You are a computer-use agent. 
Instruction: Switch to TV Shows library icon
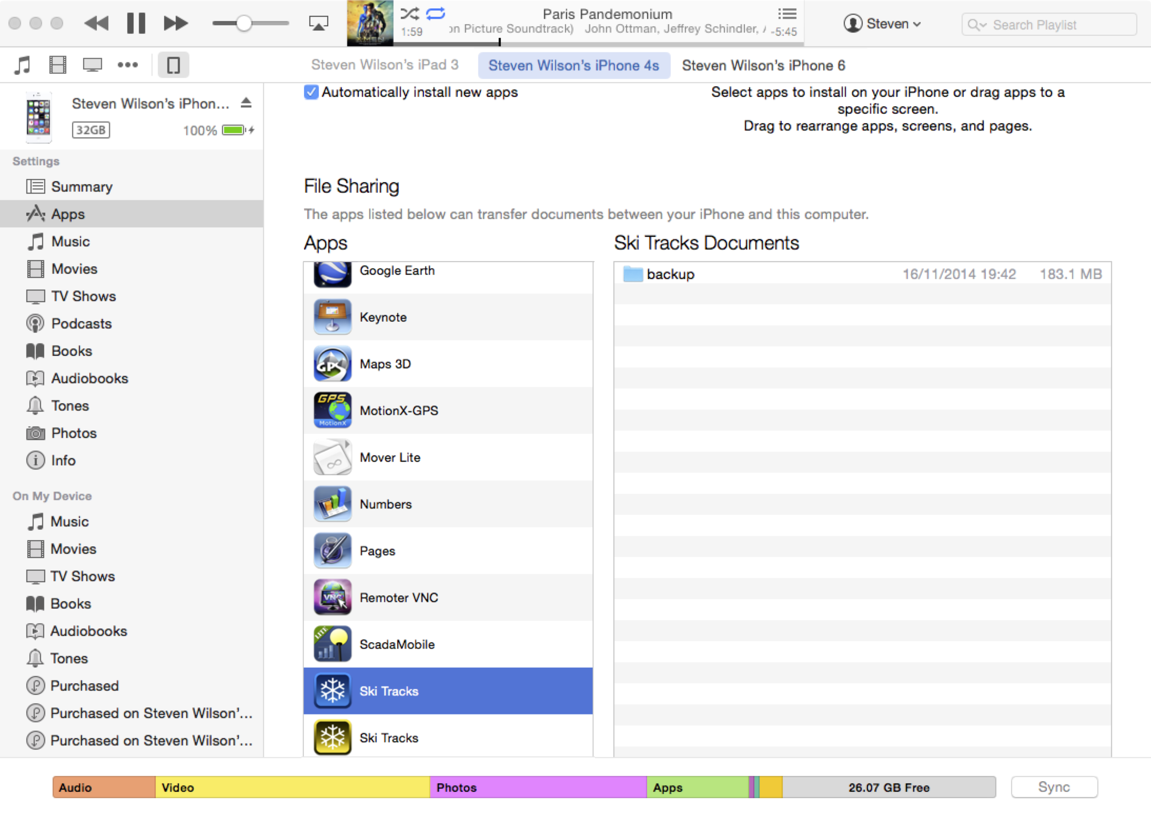click(93, 65)
